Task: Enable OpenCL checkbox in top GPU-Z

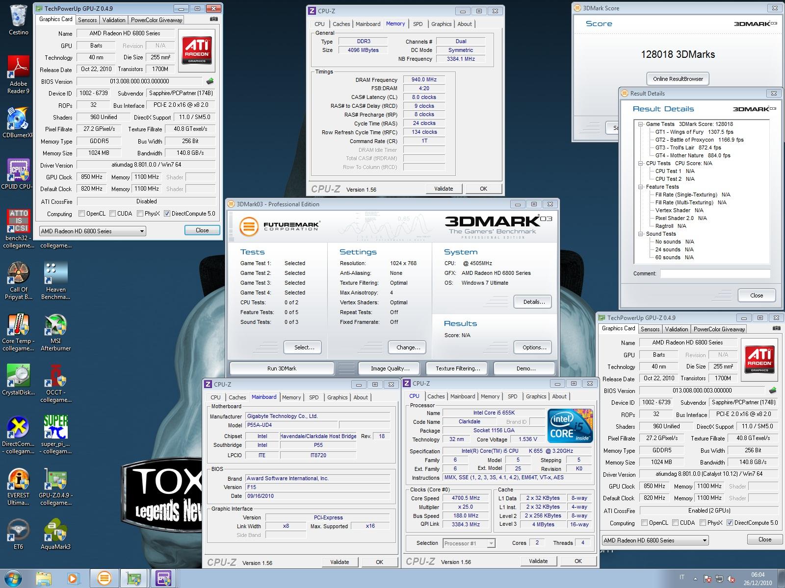Action: coord(82,214)
